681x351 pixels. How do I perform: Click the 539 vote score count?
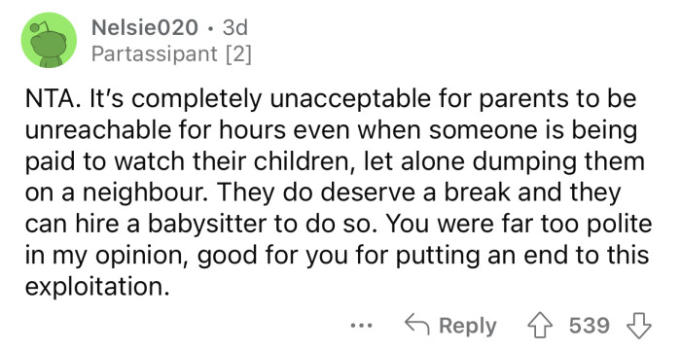pyautogui.click(x=590, y=326)
